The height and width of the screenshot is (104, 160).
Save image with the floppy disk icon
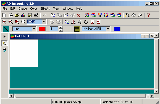click(x=30, y=15)
